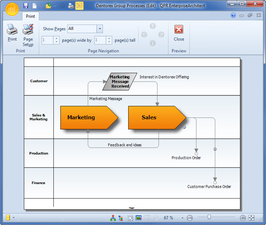This screenshot has height=225, width=266.
Task: Zoom out with the minus button
Action: (190, 218)
